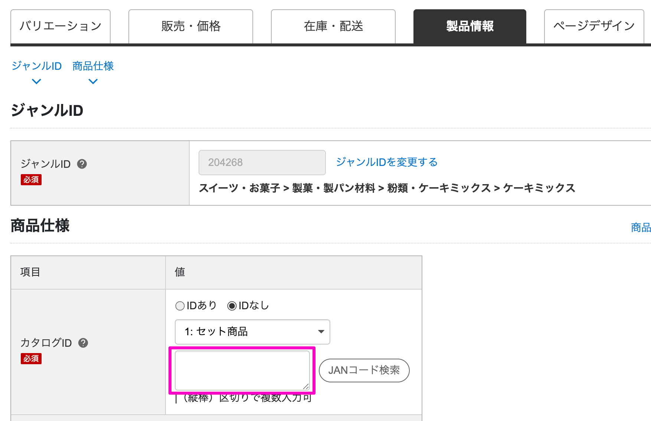
Task: Jump to section via ジャンルID anchor link
Action: 36,66
